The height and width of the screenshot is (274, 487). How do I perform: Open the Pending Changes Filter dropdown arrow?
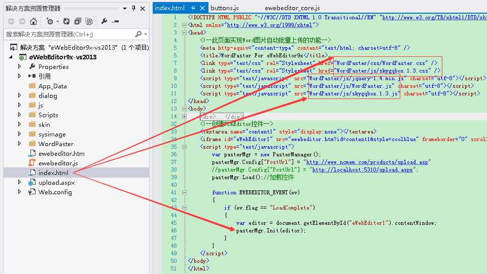point(58,21)
